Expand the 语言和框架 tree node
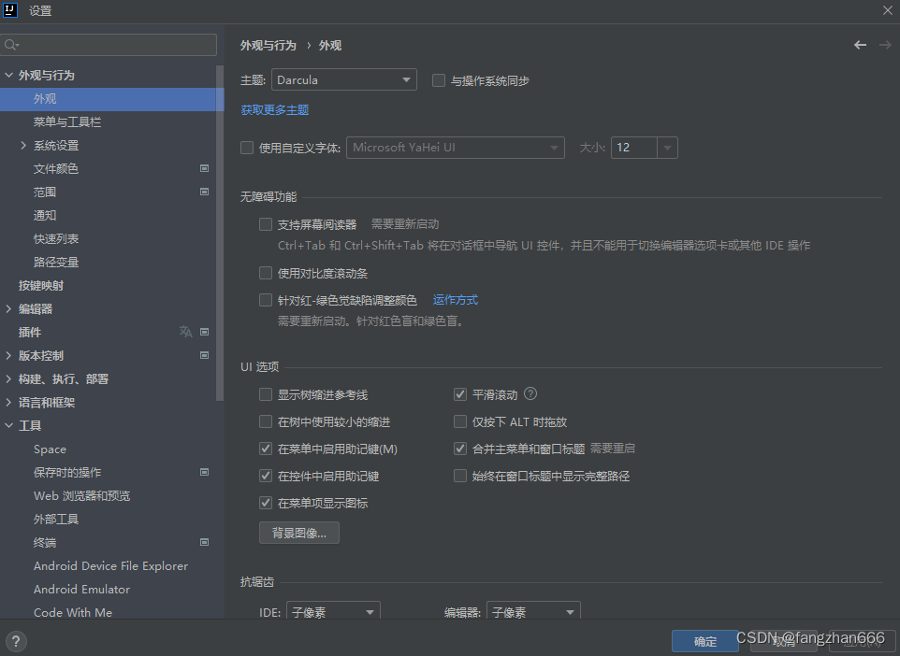The height and width of the screenshot is (656, 900). (8, 403)
